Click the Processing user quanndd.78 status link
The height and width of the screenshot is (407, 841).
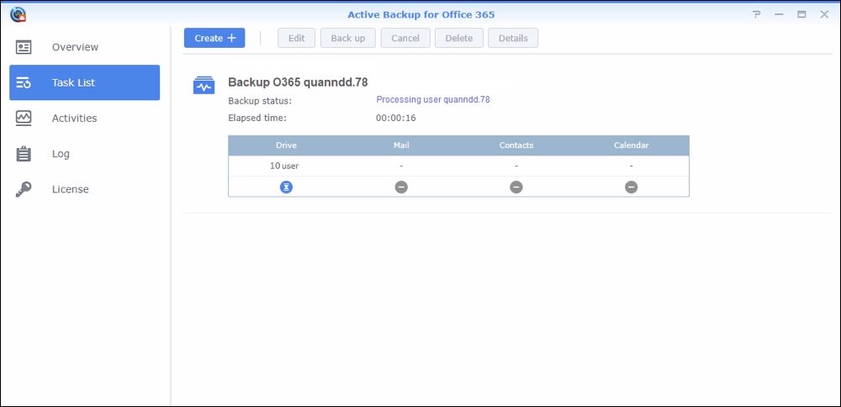pos(432,99)
